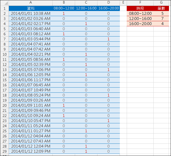Screen dimensions: 171x156
Task: Click summary cell 16:00~20:00 in column F
Action: click(x=140, y=24)
